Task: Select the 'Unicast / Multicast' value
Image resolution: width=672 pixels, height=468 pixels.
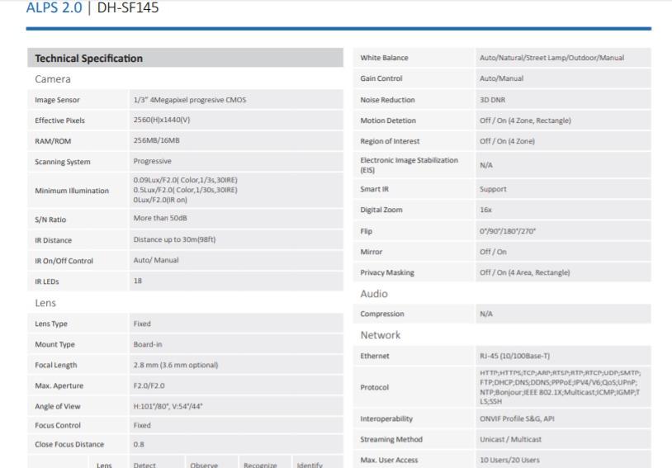Action: (511, 439)
